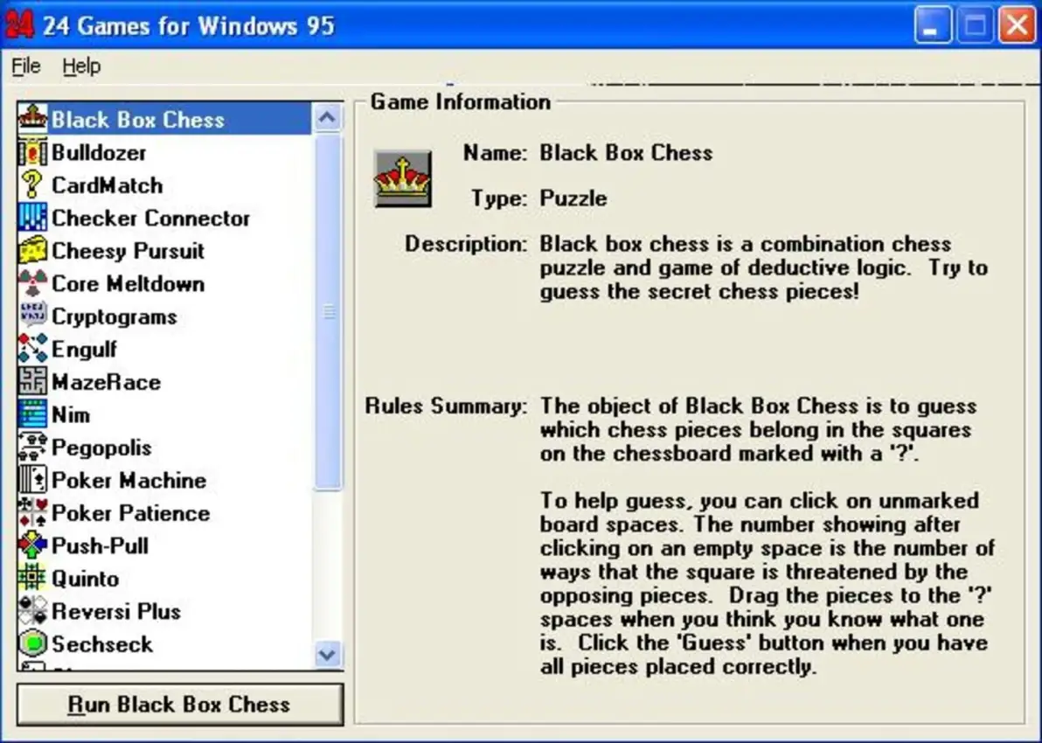1042x743 pixels.
Task: Click the Black Box Chess crown icon
Action: pos(32,119)
